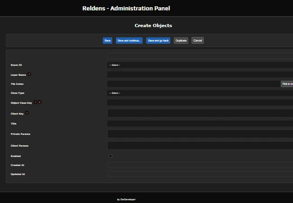
Task: Cancel the object creation
Action: click(x=197, y=41)
